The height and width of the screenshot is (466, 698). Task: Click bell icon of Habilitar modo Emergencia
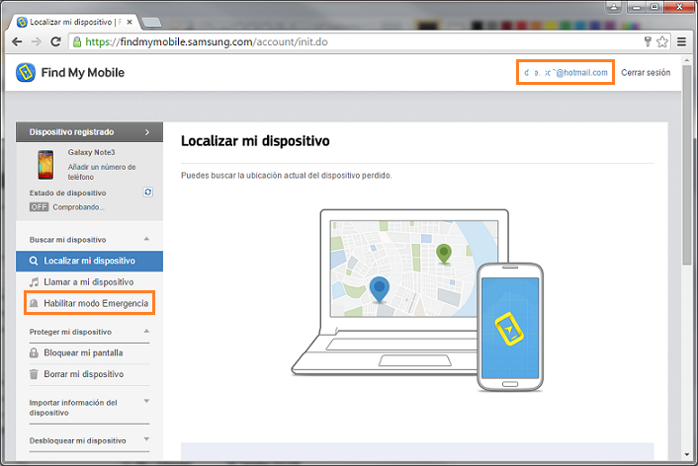click(x=34, y=303)
